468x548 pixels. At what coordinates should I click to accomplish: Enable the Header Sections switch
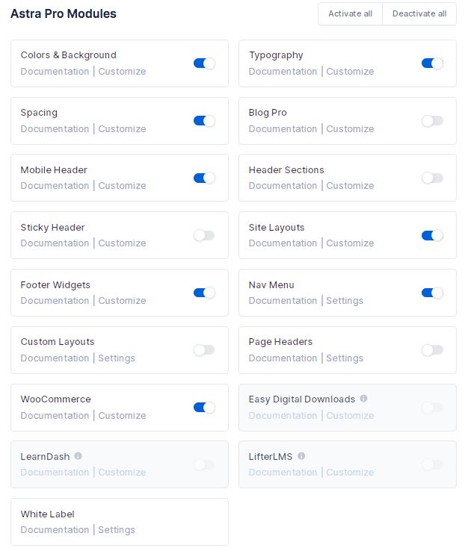432,178
